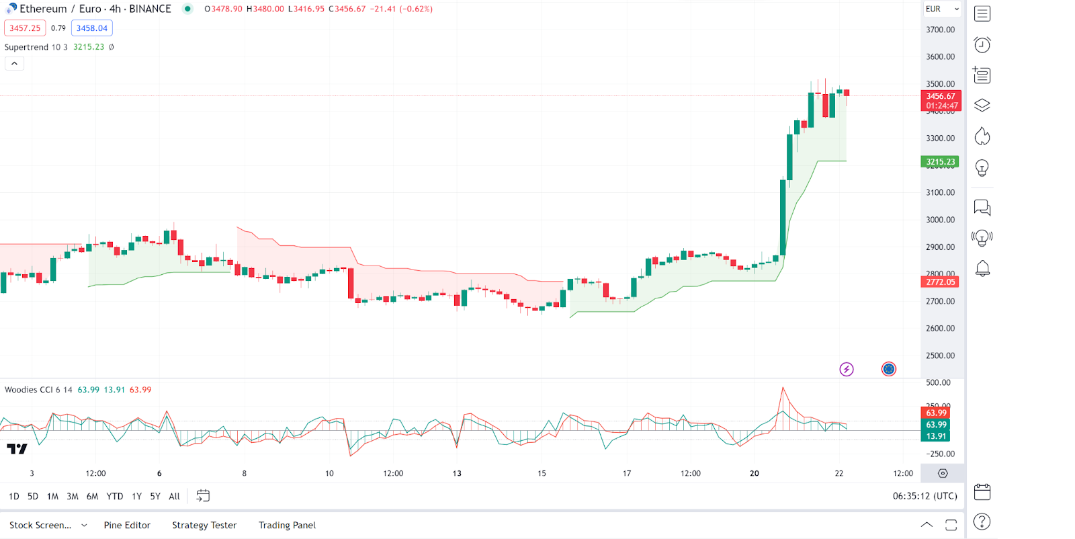Click the green market status dot
1075x539 pixels.
[187, 9]
